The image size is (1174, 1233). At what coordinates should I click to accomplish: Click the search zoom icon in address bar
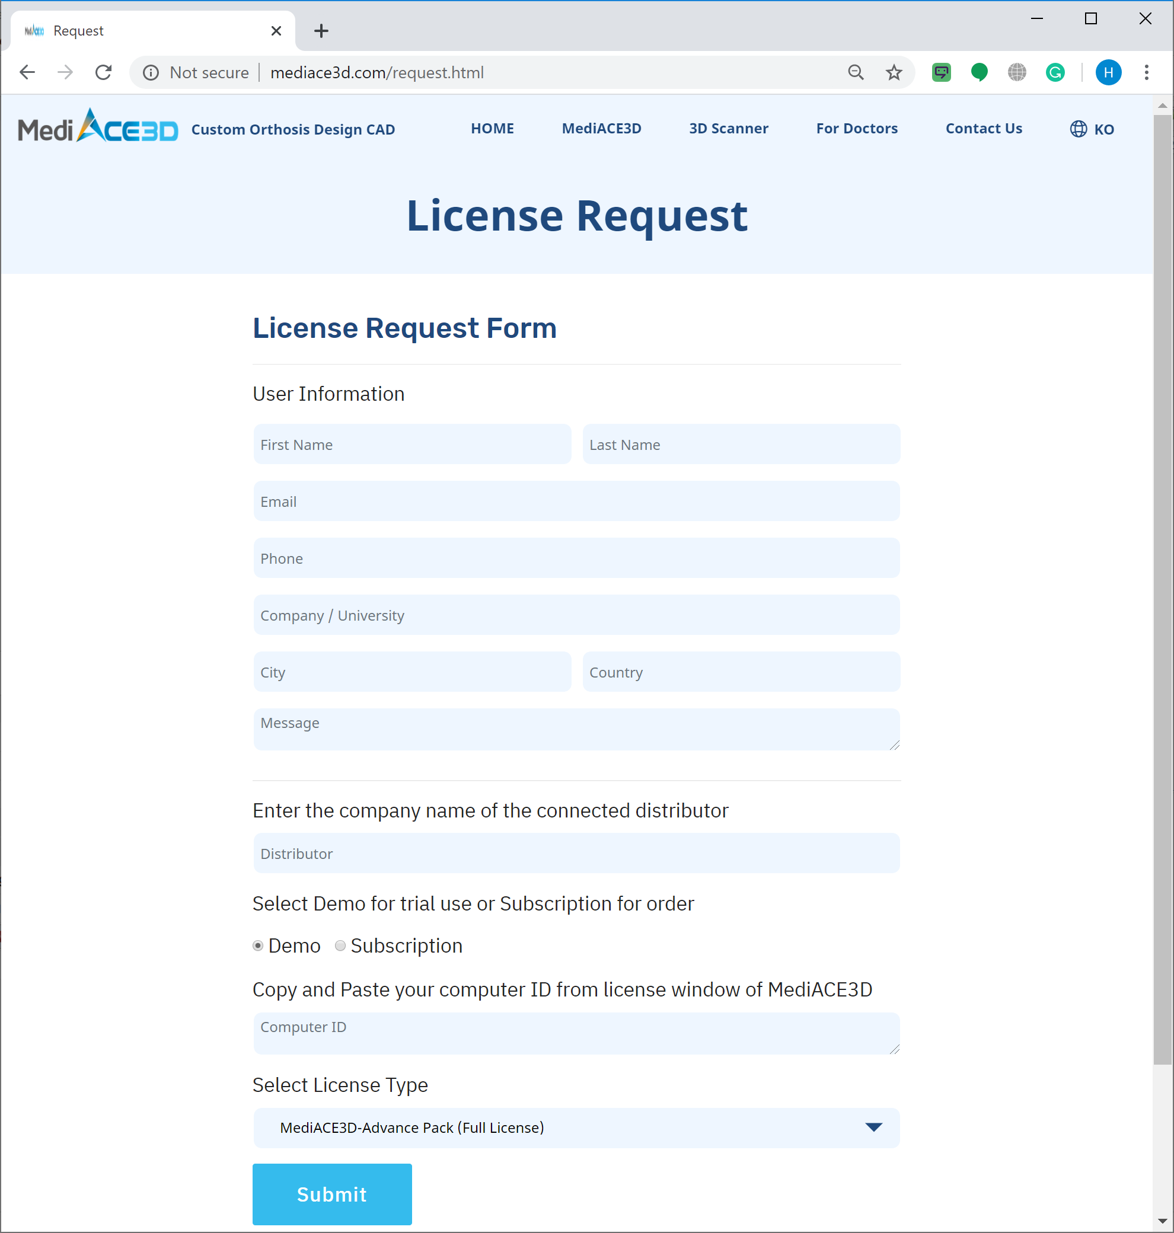click(856, 72)
